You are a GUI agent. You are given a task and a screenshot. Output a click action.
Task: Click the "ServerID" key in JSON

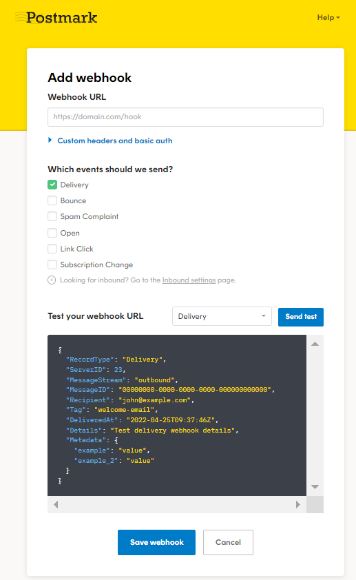87,369
